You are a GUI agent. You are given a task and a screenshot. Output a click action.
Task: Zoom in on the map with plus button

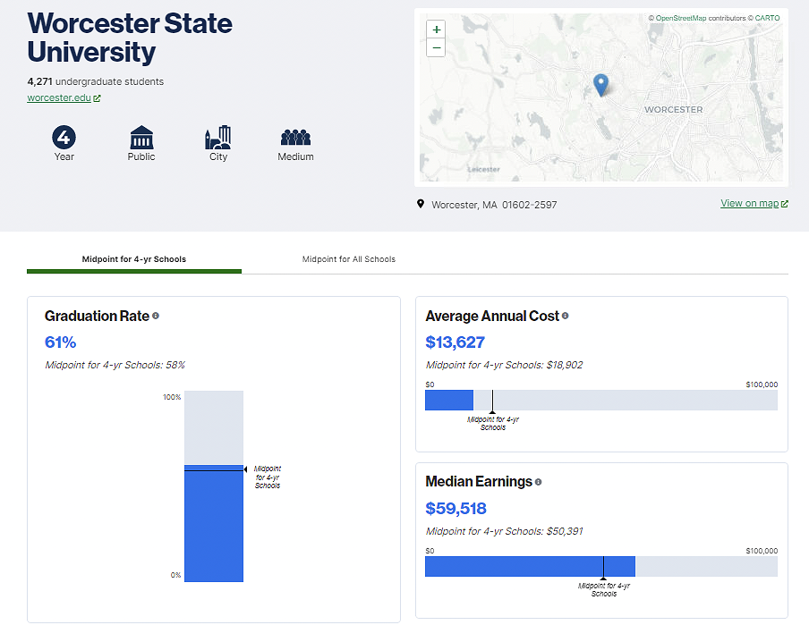436,30
